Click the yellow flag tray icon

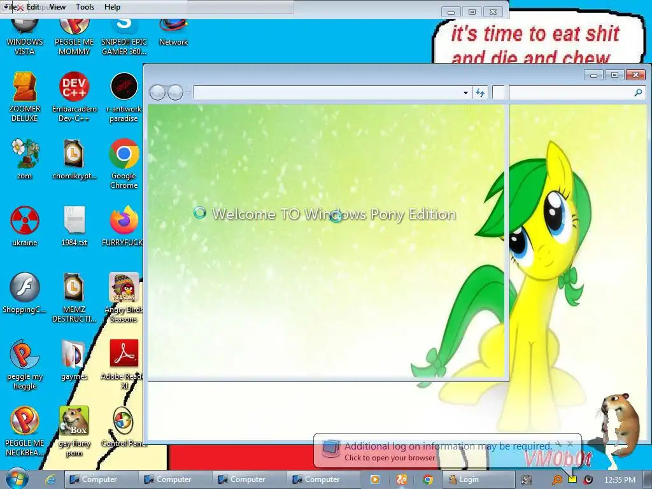pos(572,479)
